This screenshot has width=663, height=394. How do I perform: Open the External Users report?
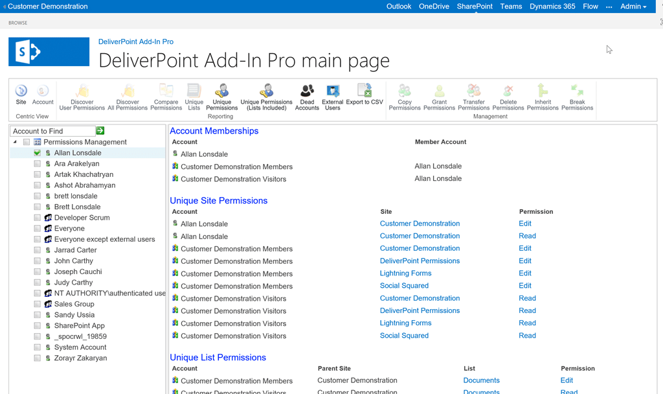333,97
